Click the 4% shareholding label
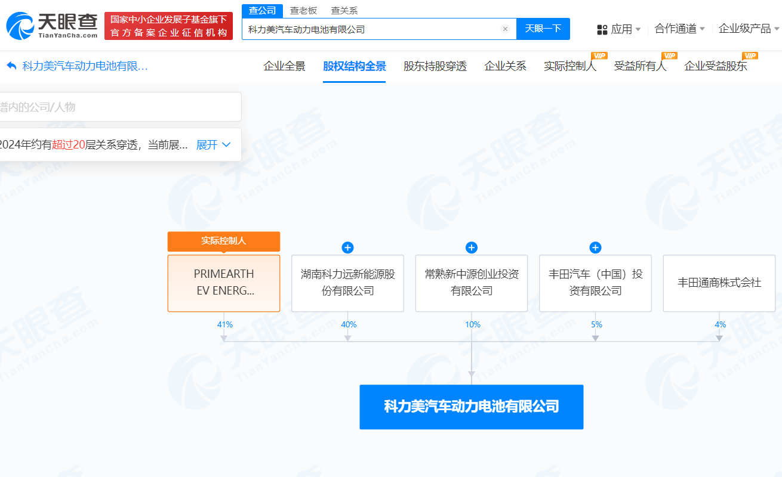Viewport: 782px width, 477px height. (720, 325)
